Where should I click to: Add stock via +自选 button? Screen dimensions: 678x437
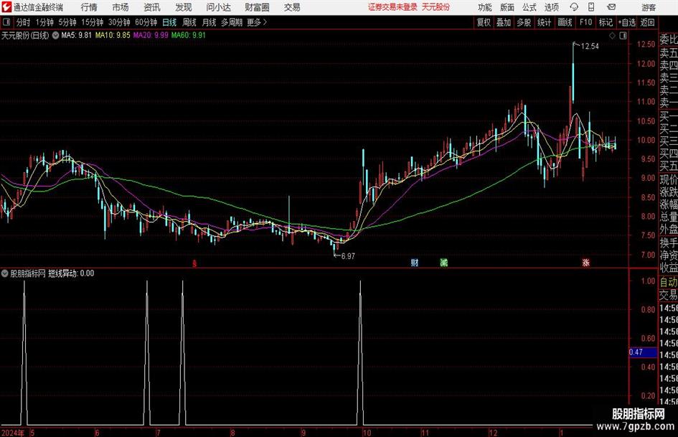[626, 22]
